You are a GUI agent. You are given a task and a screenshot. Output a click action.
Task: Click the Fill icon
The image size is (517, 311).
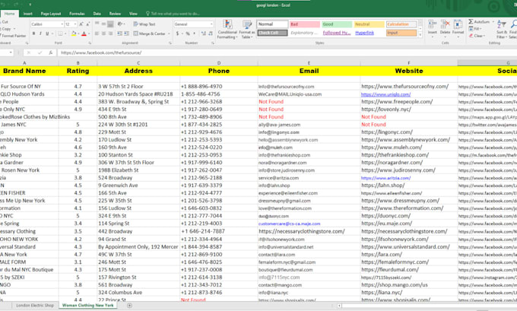(471, 29)
